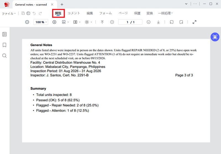Screen dimensions: 221x154
Task: Minimize the PDF editor window
Action: 204,4
